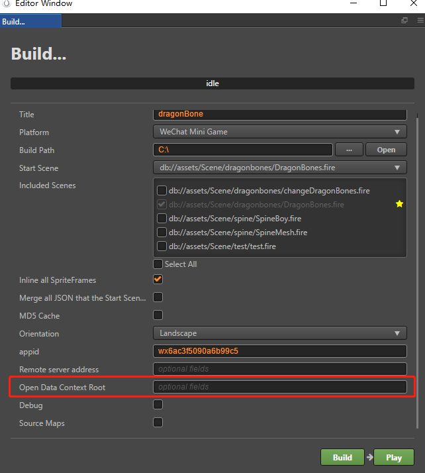
Task: Expand the Platform dropdown
Action: (279, 132)
